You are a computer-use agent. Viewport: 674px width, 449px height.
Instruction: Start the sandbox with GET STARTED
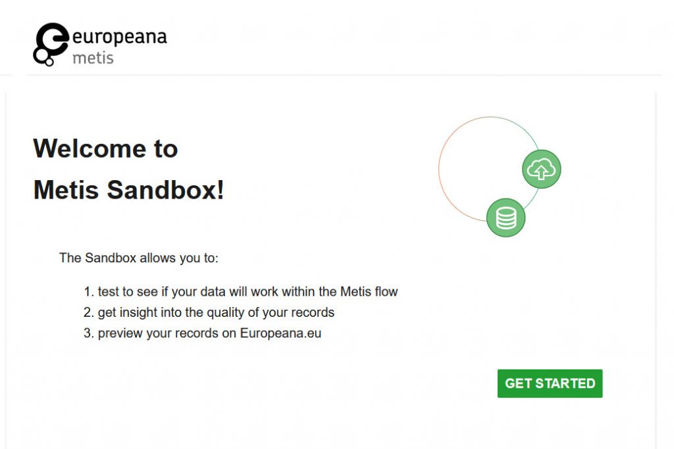[x=550, y=383]
